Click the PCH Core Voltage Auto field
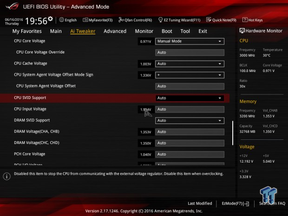Viewport: 288px width, 216px height. pos(190,154)
